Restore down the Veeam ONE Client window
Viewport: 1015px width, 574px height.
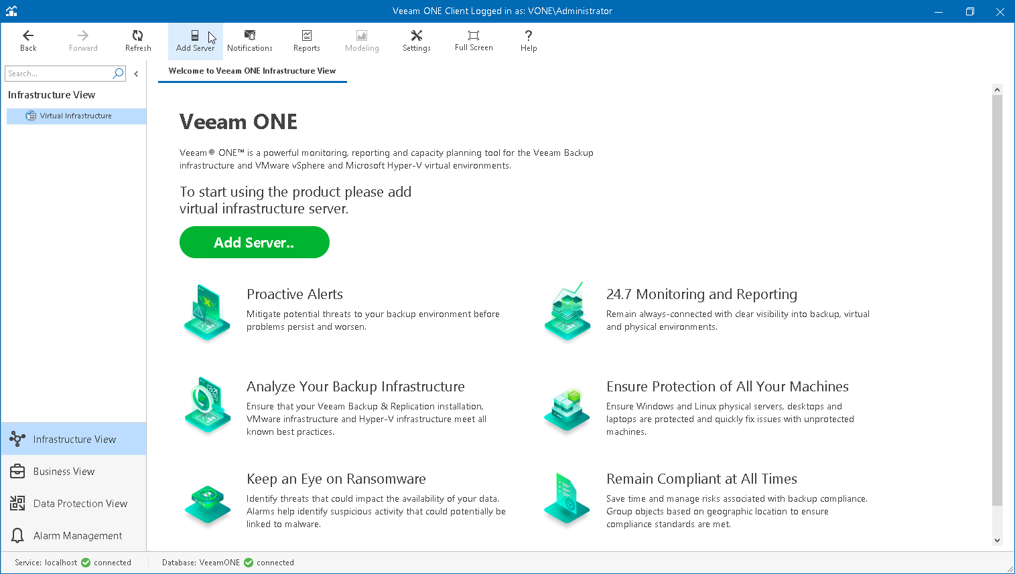[x=969, y=11]
